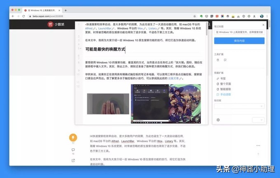Select the 智能提取 clipping mode
This screenshot has height=178, width=280.
pos(224,89)
